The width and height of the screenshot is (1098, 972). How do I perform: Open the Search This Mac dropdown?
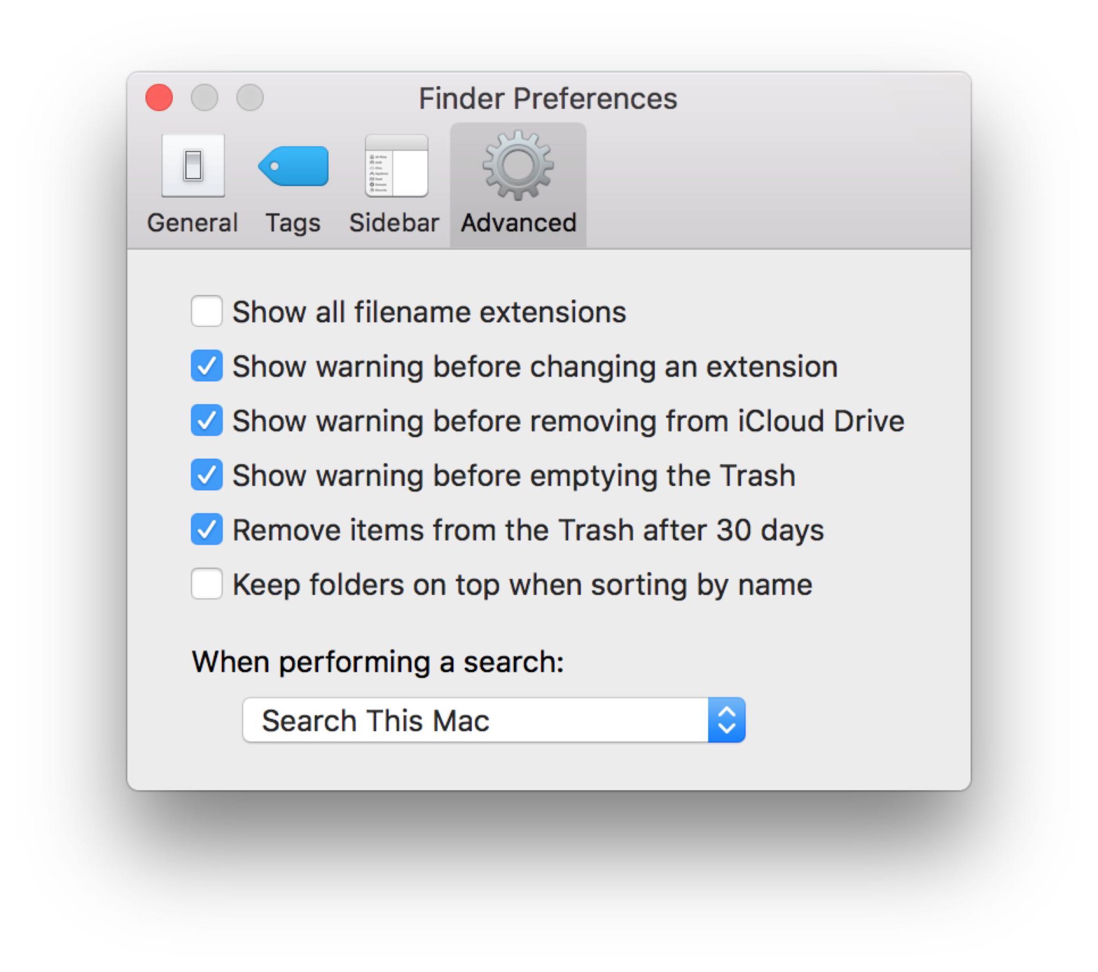475,720
